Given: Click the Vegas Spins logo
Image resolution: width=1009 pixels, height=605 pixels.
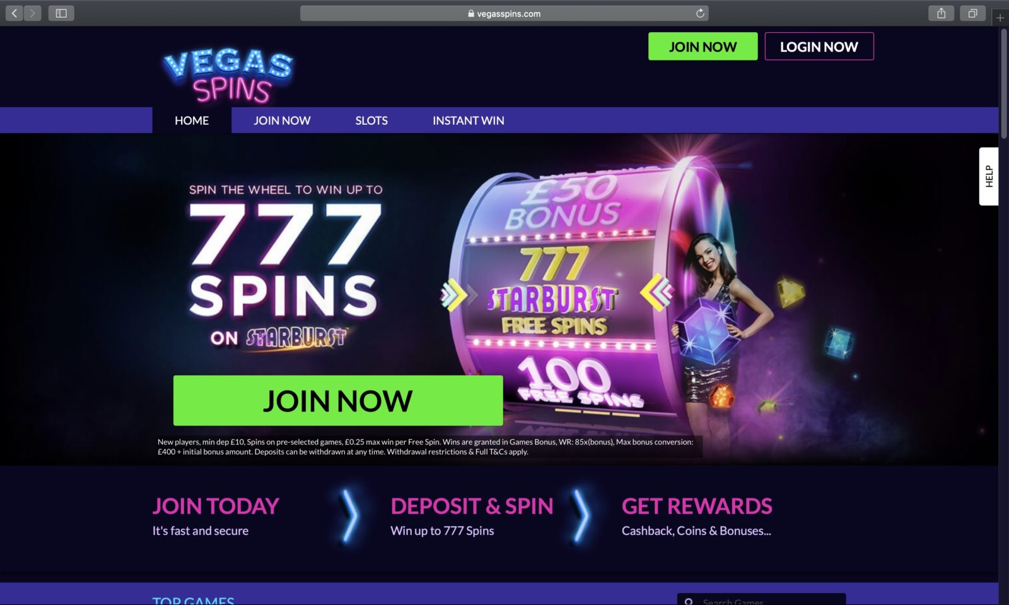Looking at the screenshot, I should click(x=228, y=76).
